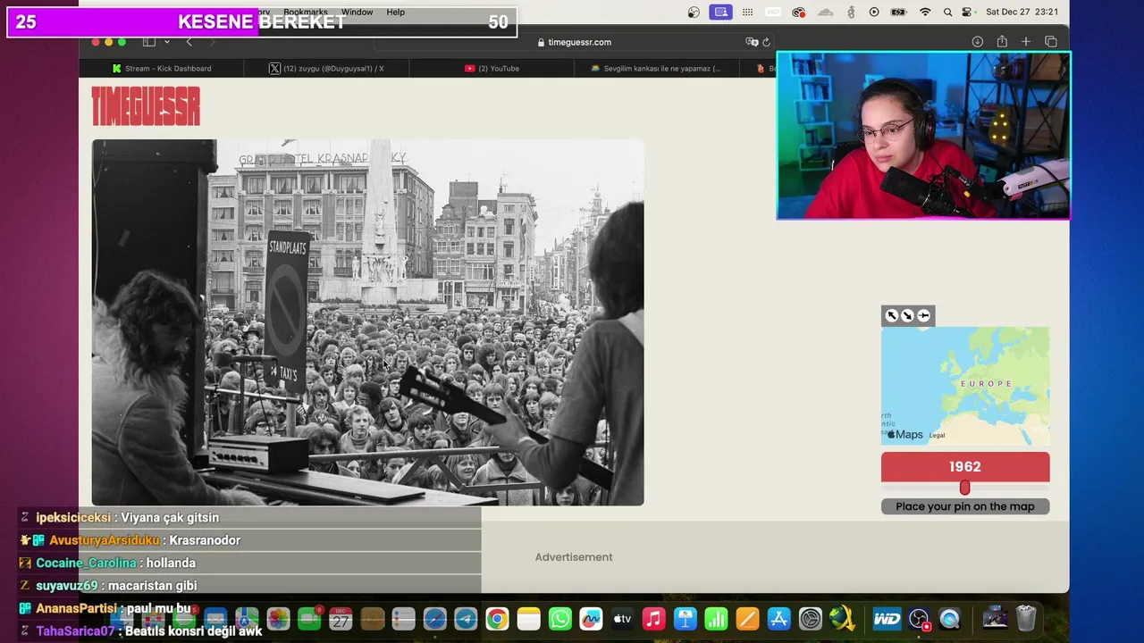Screen dimensions: 1144x643
Task: Click the date and time Sat Dec 27
Action: click(x=1022, y=12)
